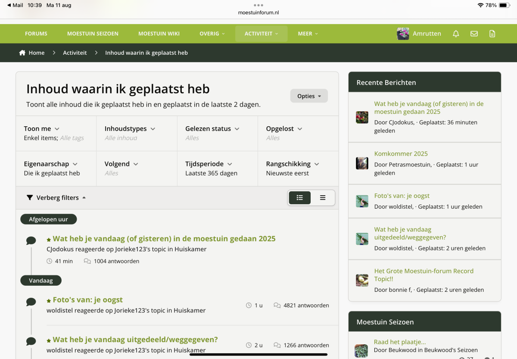Open the messages envelope icon

pyautogui.click(x=474, y=34)
